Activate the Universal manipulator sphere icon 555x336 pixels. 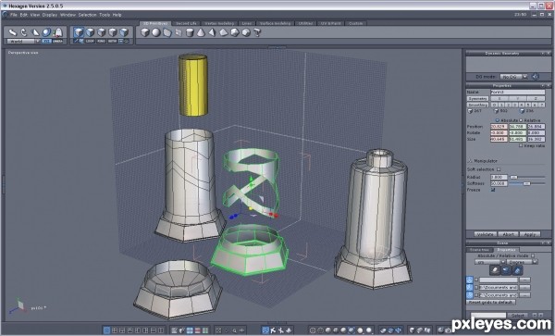point(47,32)
